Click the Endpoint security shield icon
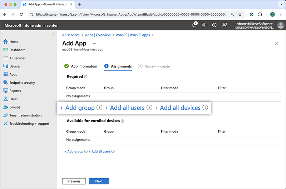 click(x=6, y=83)
